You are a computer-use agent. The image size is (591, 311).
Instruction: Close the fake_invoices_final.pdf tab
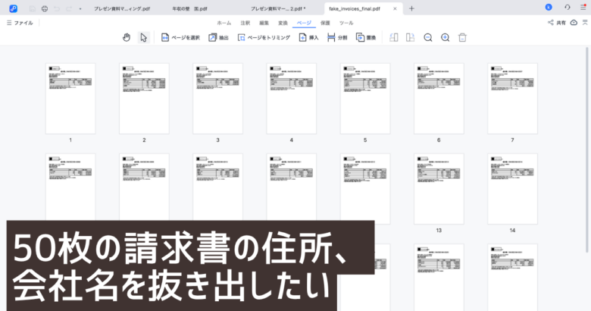point(396,8)
